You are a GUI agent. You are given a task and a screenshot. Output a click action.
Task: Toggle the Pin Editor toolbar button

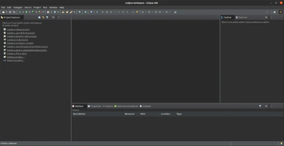coord(175,12)
